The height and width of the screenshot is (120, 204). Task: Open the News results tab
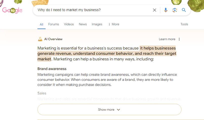[x=83, y=24]
